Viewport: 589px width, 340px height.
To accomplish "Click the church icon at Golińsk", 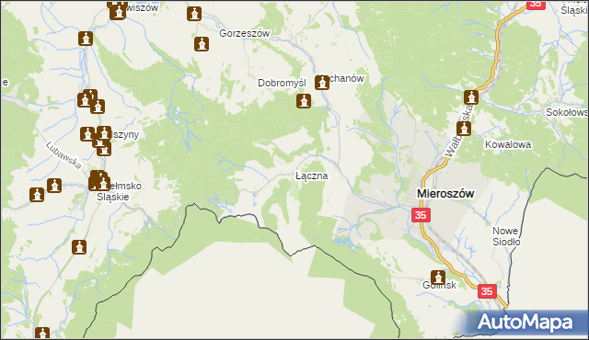I will click(438, 278).
